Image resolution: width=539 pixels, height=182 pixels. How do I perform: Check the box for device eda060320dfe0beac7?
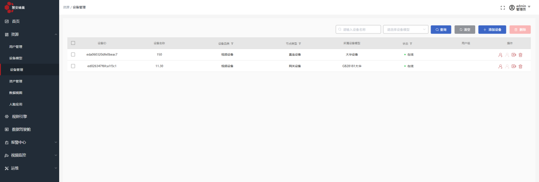click(73, 55)
